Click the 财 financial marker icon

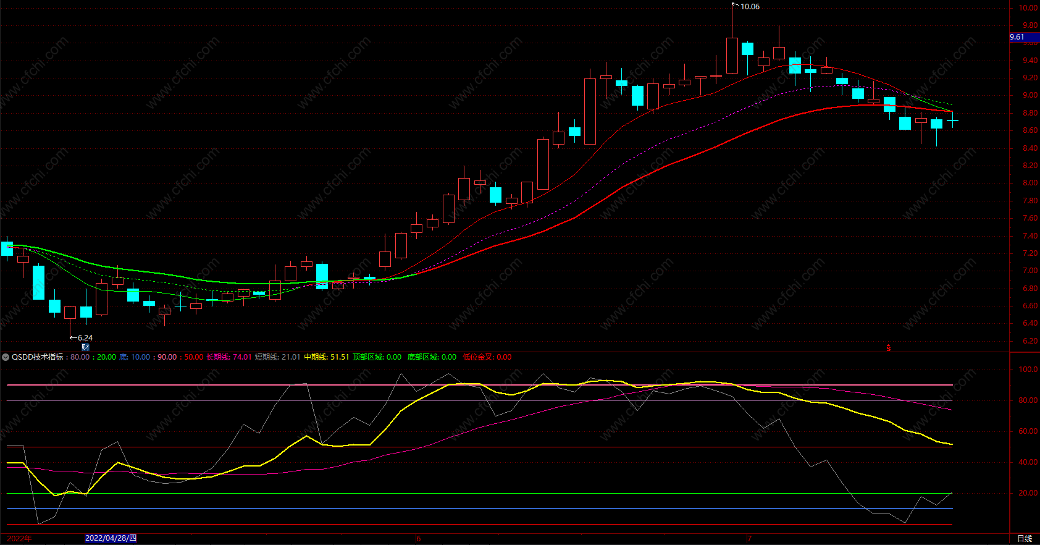(85, 347)
